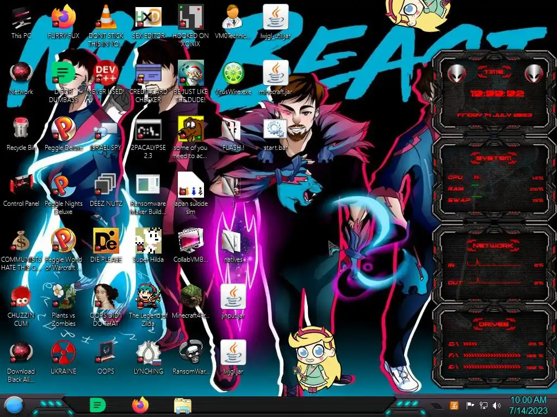The image size is (557, 417).
Task: Select the COMMUNISTS HATE THIS money bag icon
Action: 21,250
